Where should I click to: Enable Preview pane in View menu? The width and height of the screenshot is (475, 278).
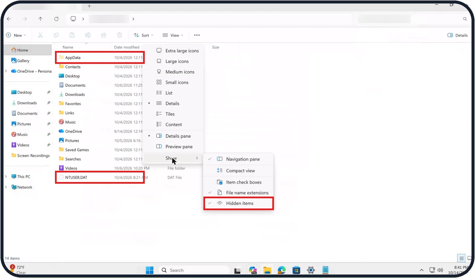pyautogui.click(x=173, y=147)
